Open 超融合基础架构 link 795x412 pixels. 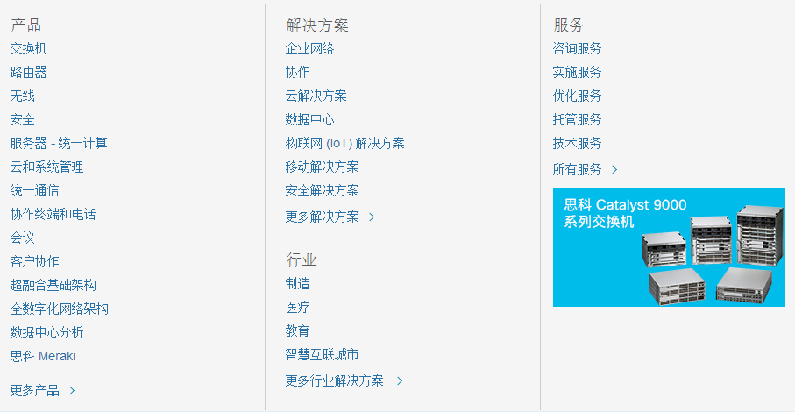click(x=53, y=285)
